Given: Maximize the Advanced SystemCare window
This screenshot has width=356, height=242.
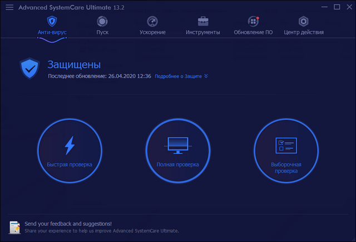Looking at the screenshot, I should coord(336,7).
